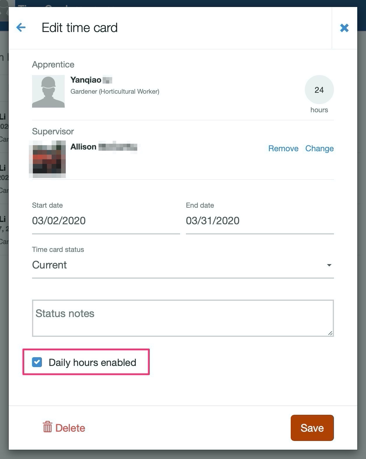The width and height of the screenshot is (366, 459).
Task: Click the apprentice avatar placeholder image
Action: (x=48, y=91)
